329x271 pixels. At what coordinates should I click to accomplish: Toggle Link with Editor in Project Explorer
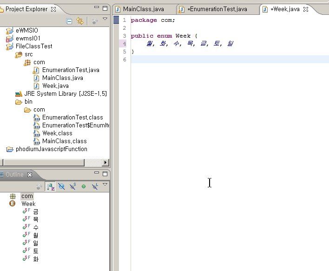pos(80,21)
